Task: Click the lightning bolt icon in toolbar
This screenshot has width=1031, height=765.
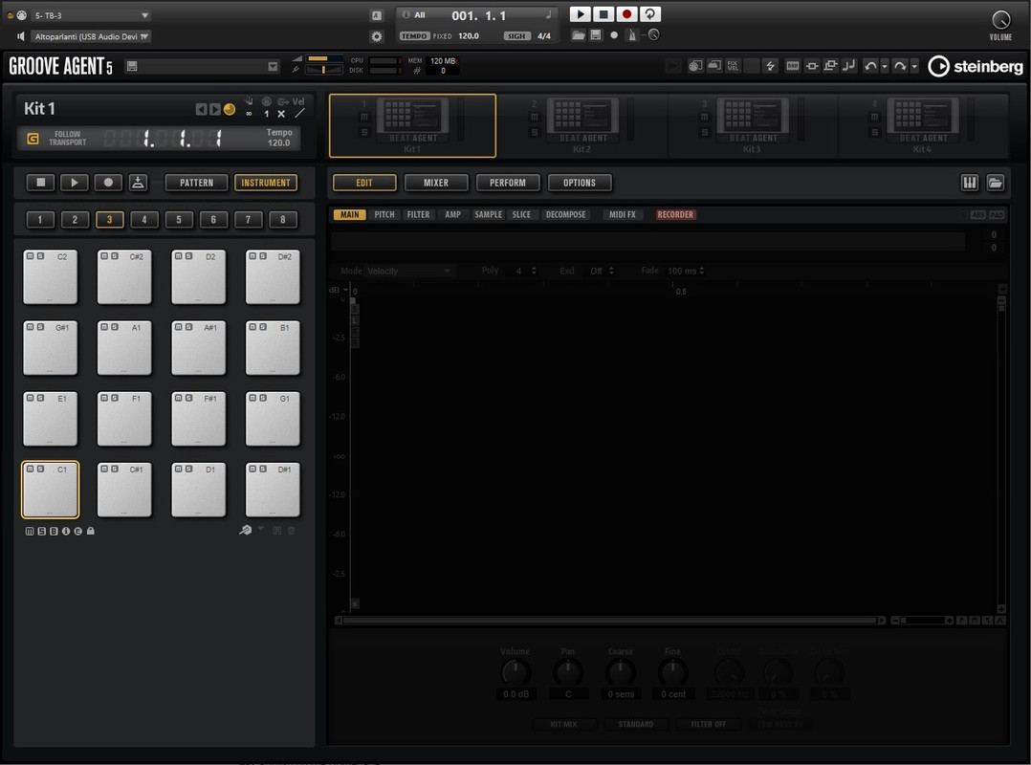Action: pos(770,66)
